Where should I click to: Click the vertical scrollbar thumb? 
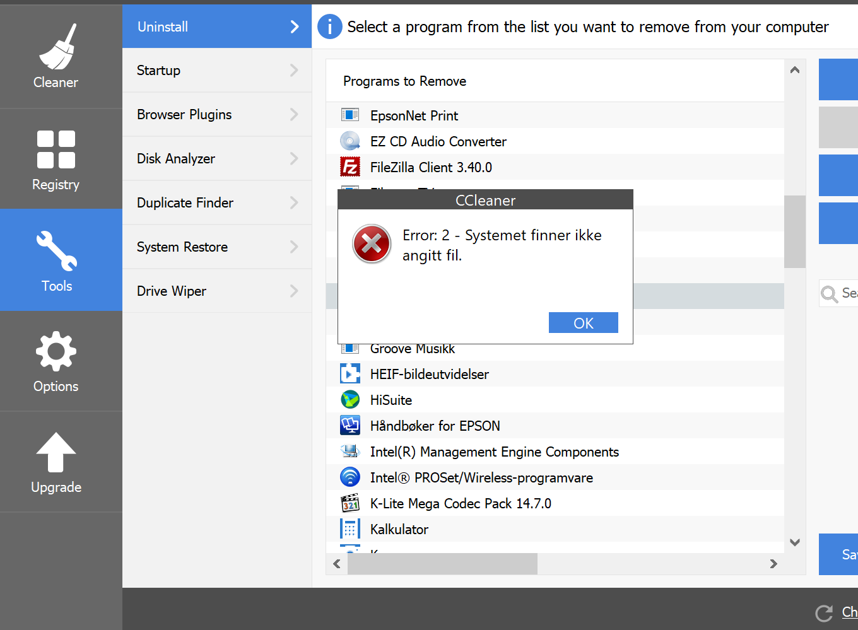point(795,231)
